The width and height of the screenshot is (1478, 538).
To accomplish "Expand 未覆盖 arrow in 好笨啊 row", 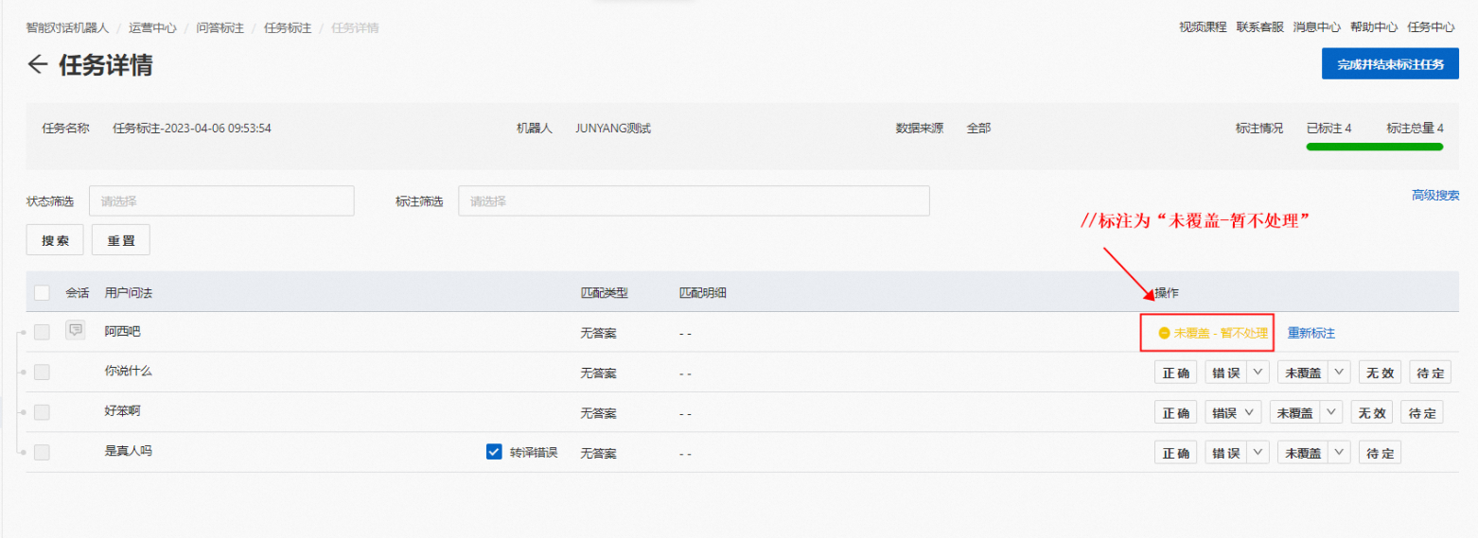I will 1332,412.
